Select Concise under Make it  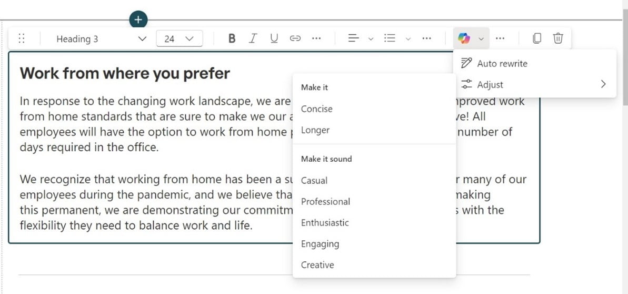click(x=316, y=109)
